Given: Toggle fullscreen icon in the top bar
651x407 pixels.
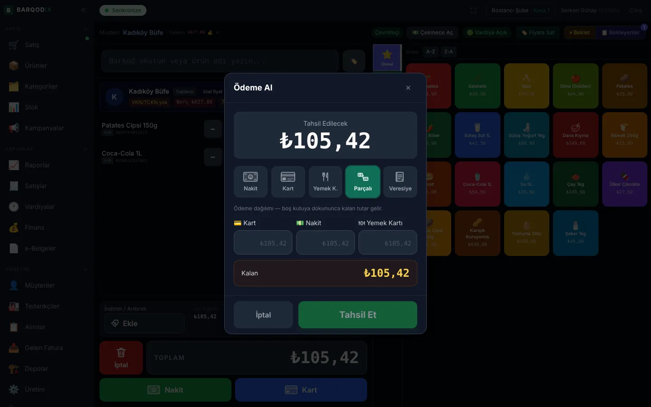Looking at the screenshot, I should coord(473,10).
